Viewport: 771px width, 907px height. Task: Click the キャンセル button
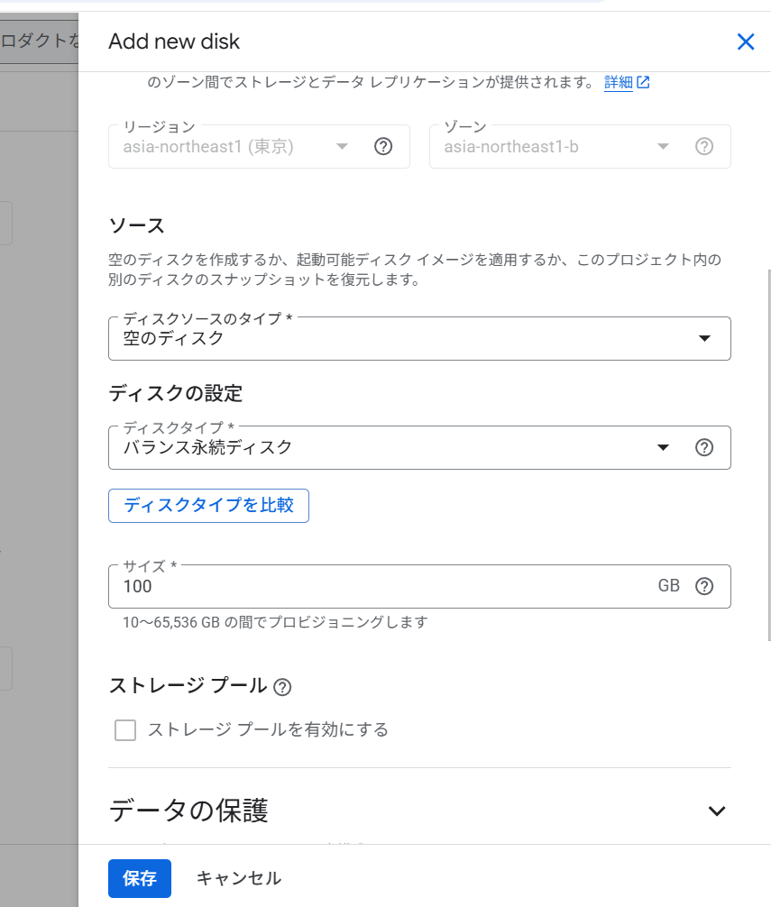coord(239,878)
